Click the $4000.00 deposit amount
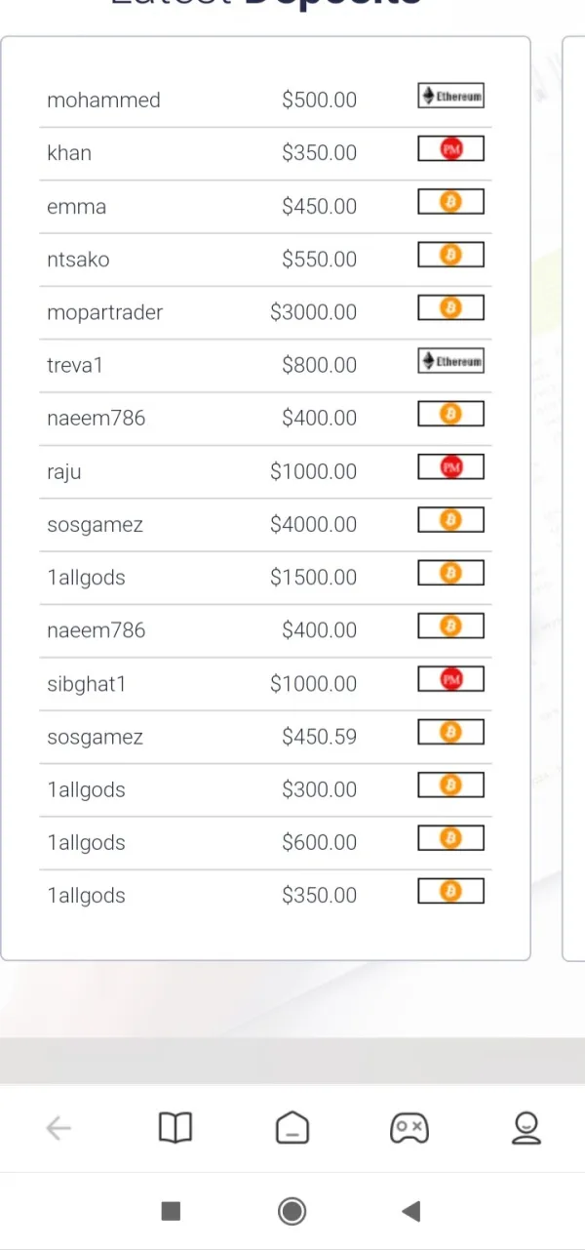585x1250 pixels. tap(314, 524)
